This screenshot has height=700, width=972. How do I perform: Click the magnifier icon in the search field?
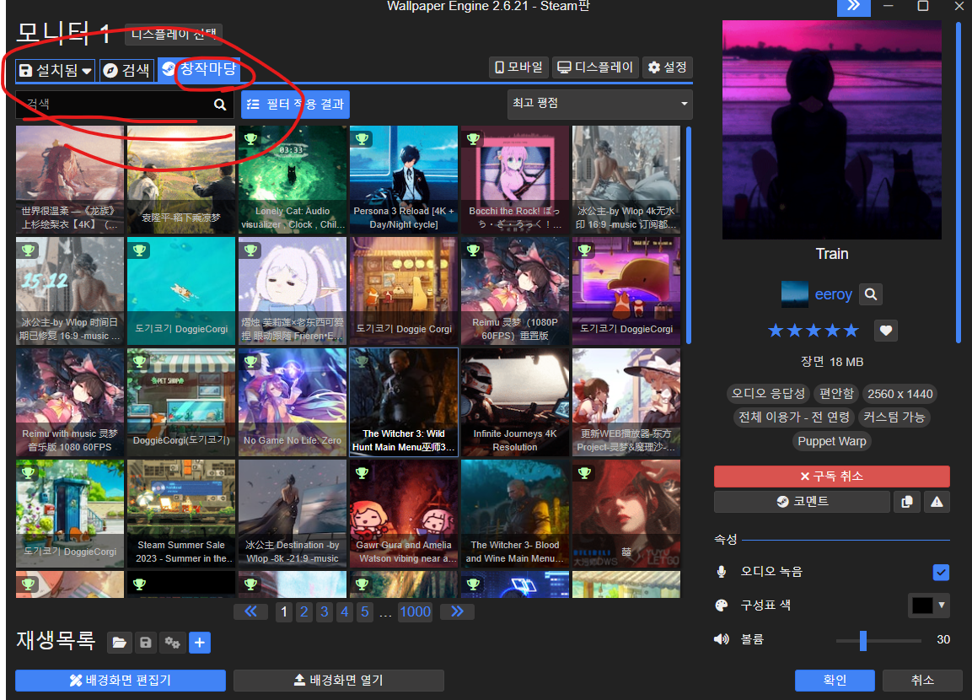tap(220, 105)
